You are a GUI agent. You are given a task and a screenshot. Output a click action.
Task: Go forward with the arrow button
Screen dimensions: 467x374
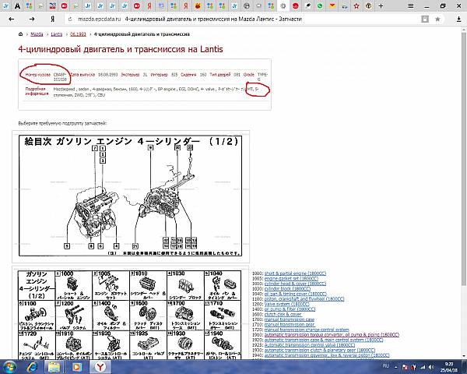(x=32, y=19)
